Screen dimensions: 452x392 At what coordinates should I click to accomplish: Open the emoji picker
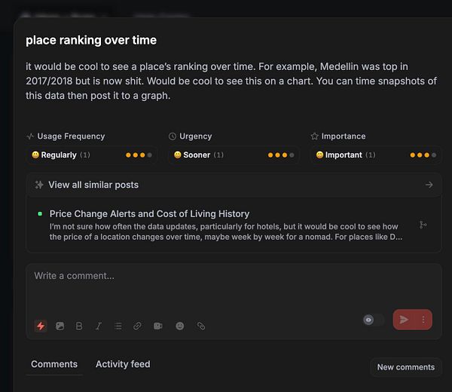(180, 326)
